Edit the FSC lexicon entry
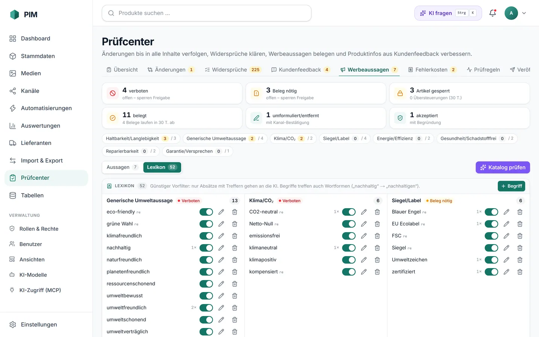 tap(506, 236)
